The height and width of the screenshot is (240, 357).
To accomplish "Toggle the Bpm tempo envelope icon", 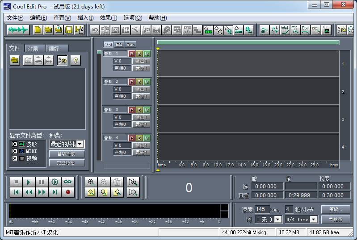I will click(x=305, y=30).
